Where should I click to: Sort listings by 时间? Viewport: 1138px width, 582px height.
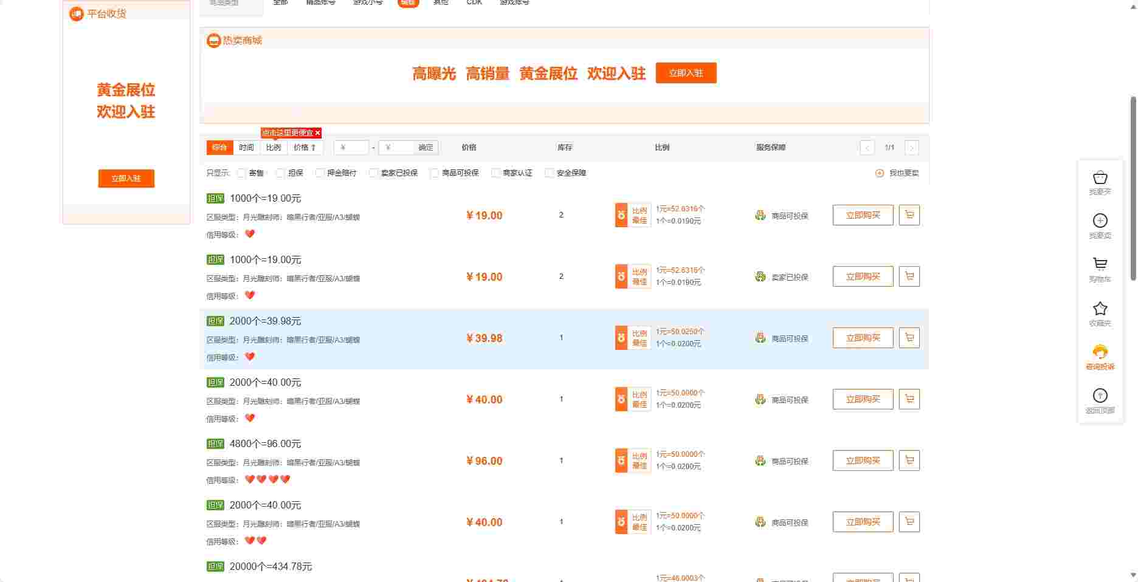[246, 148]
